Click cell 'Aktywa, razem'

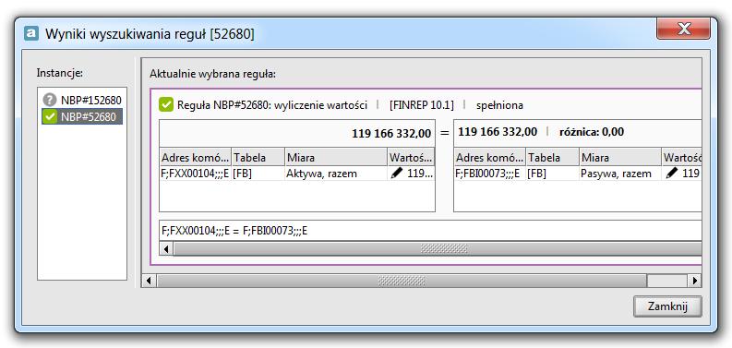336,174
